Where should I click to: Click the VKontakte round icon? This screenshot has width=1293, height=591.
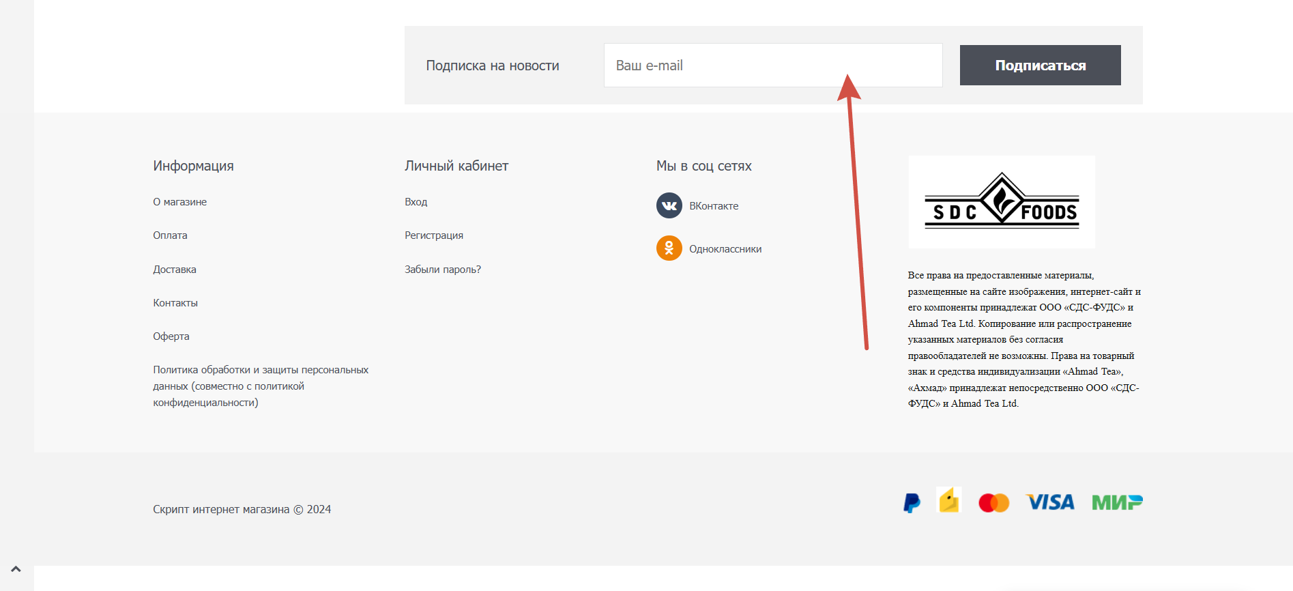pyautogui.click(x=669, y=205)
